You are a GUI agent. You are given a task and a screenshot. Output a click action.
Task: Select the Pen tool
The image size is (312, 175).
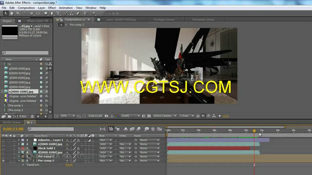coord(52,13)
